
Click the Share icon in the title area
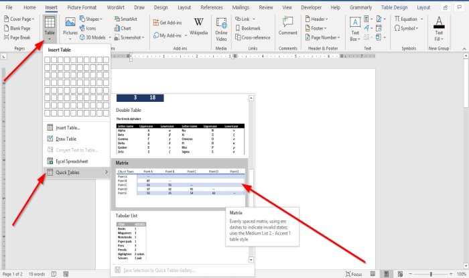point(446,7)
